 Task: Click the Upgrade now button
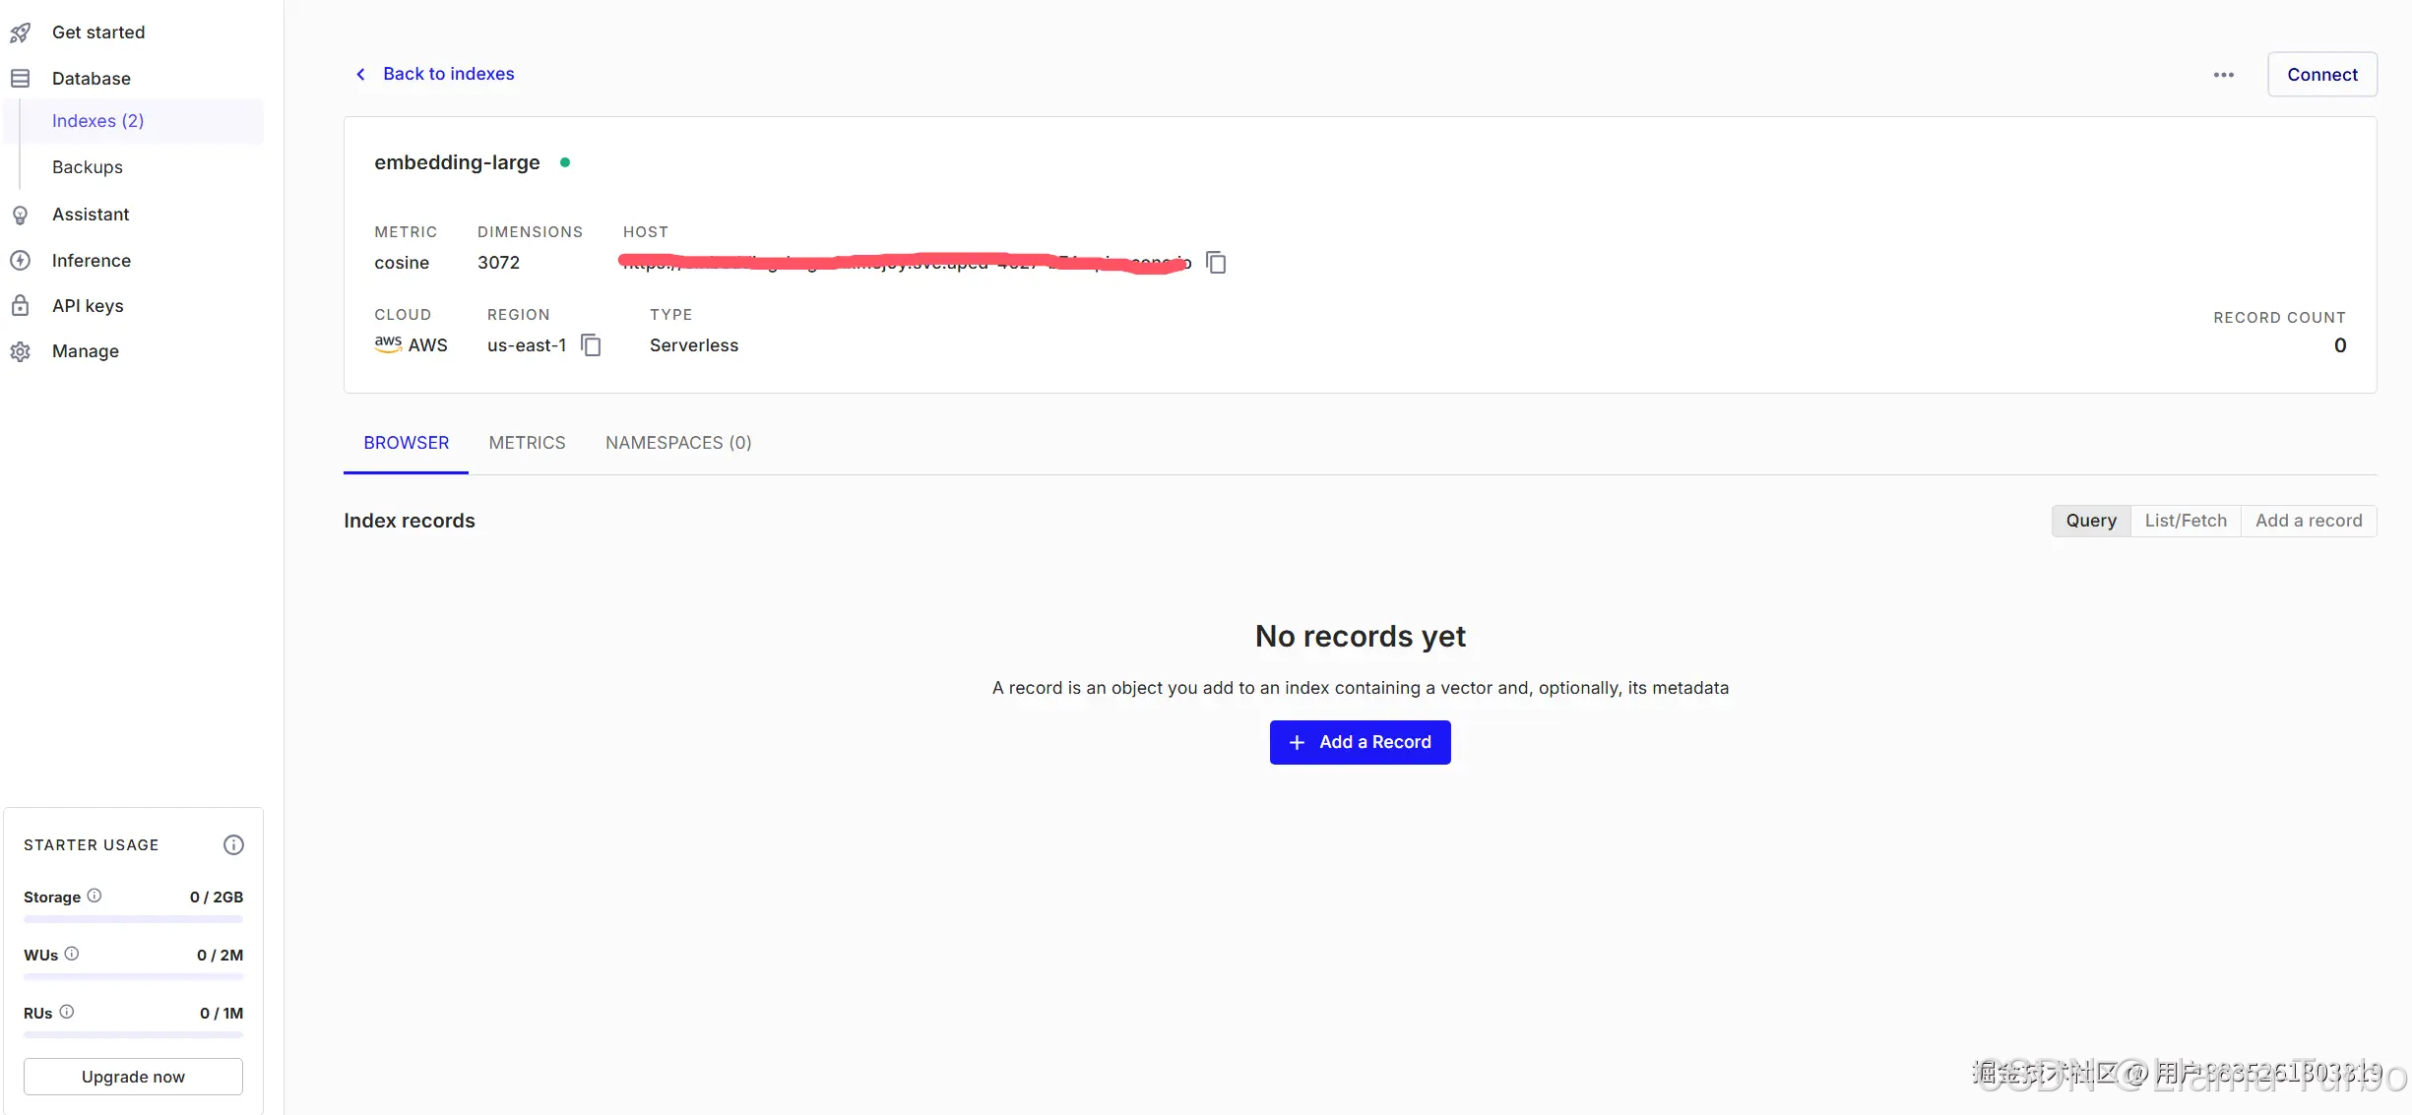click(133, 1077)
